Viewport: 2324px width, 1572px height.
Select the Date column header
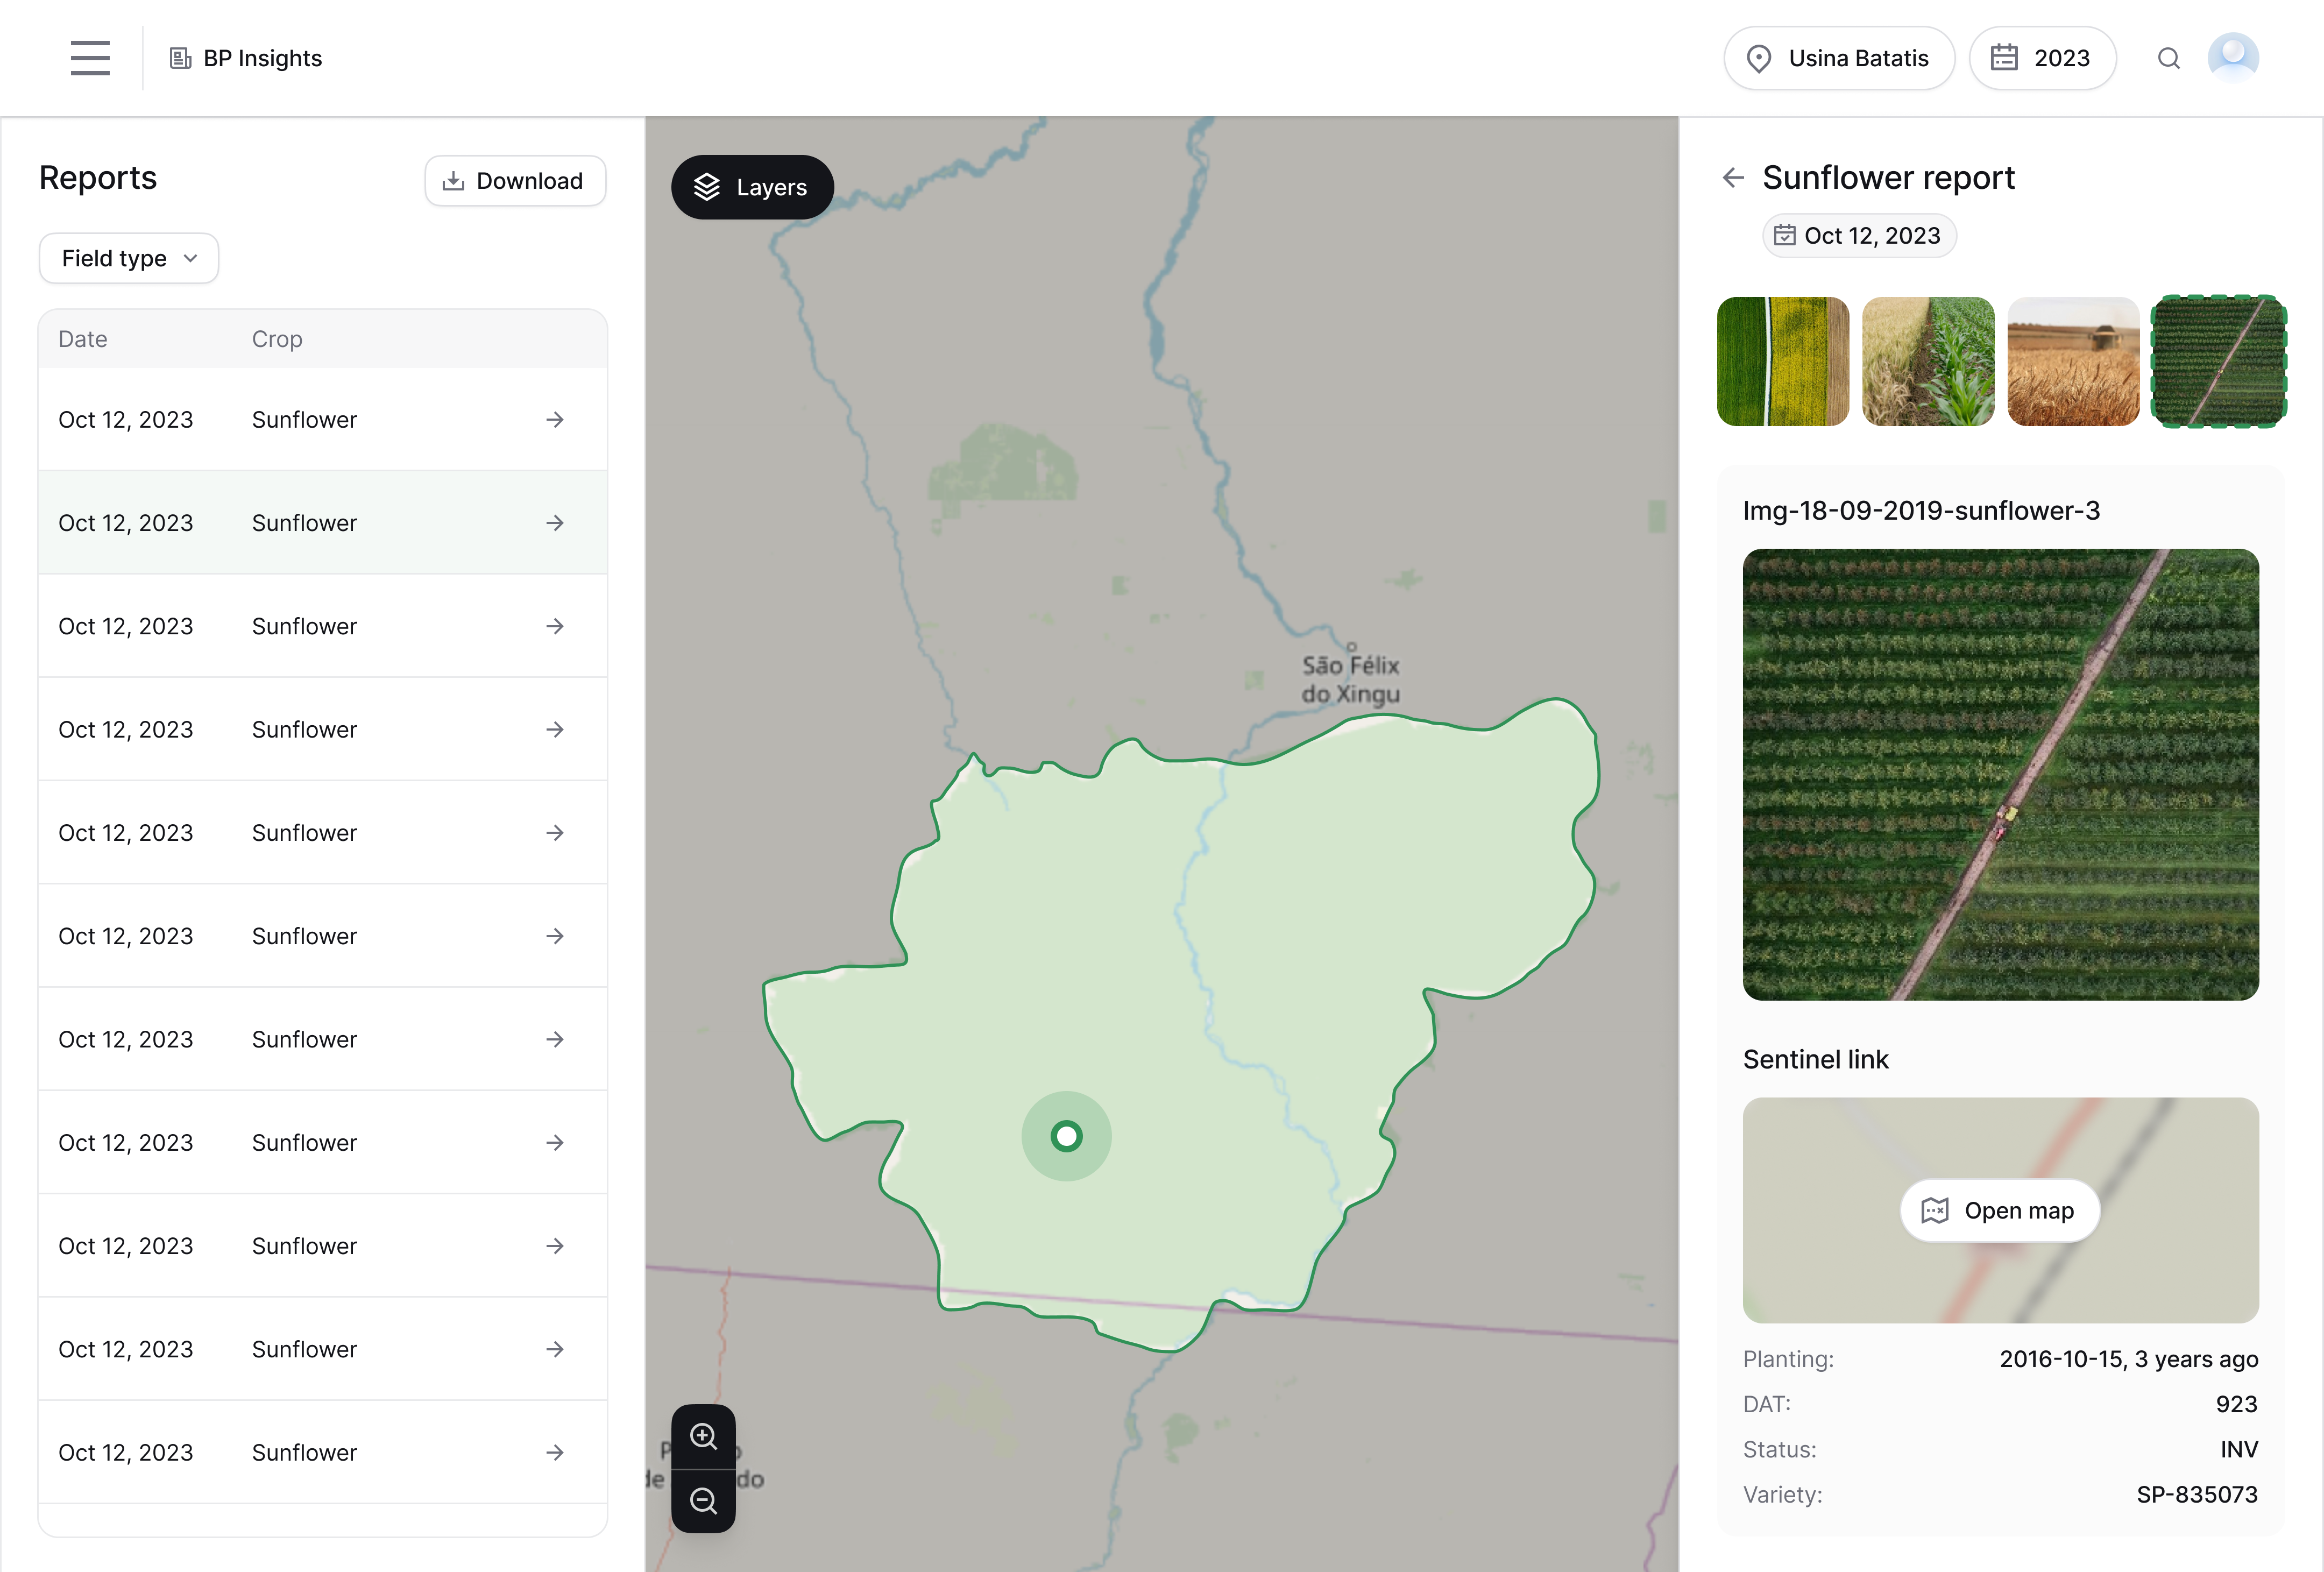pyautogui.click(x=82, y=338)
